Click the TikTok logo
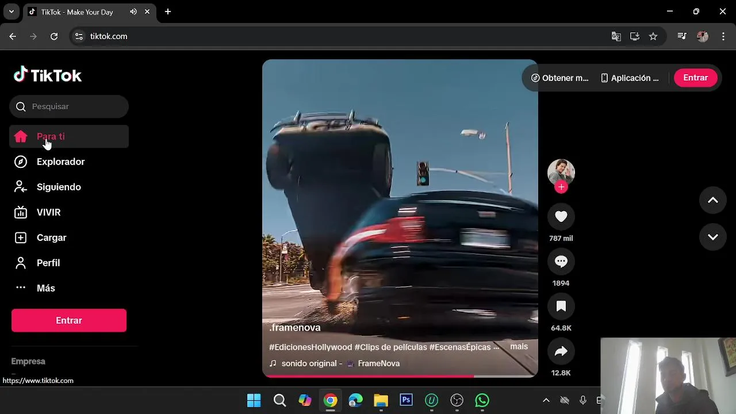The width and height of the screenshot is (736, 414). [48, 75]
